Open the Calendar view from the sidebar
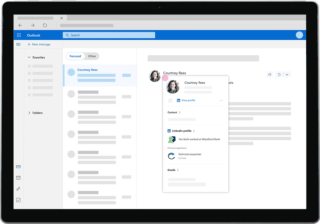The height and width of the screenshot is (224, 320). tap(18, 178)
